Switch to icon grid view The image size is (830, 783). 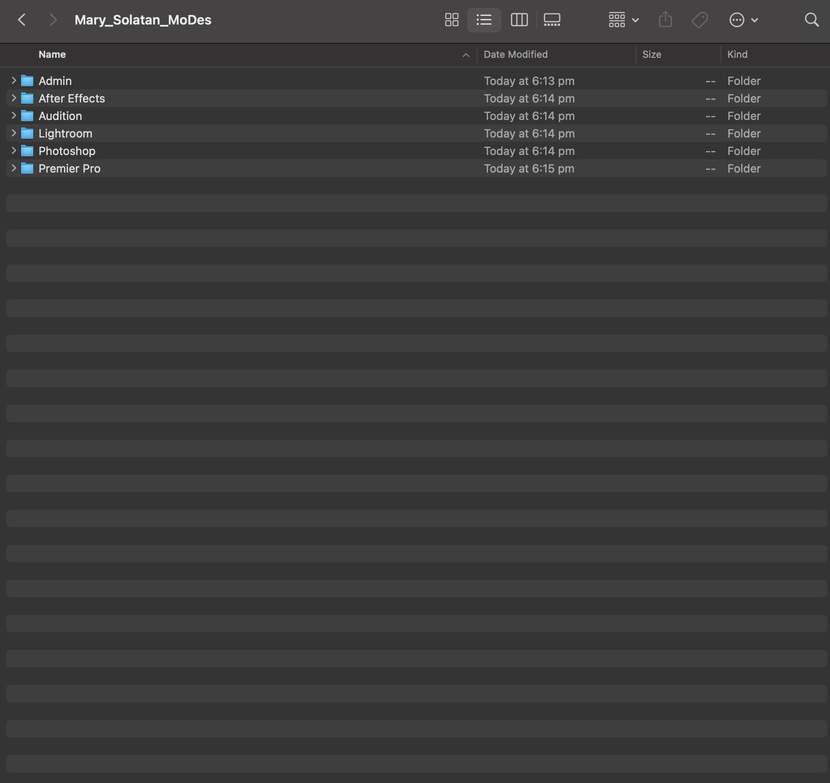coord(451,20)
